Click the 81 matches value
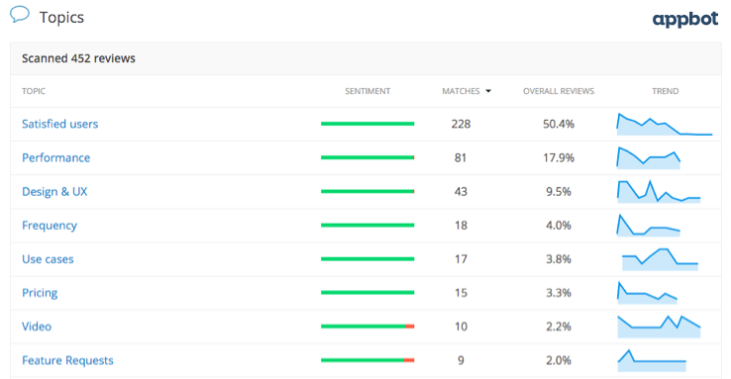The height and width of the screenshot is (379, 731). tap(461, 158)
